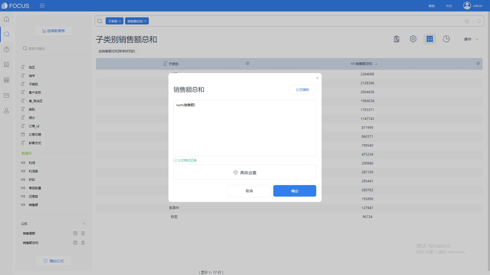Viewport: 490px width, 275px height.
Task: Open chart settings gear icon above the table
Action: 413,39
